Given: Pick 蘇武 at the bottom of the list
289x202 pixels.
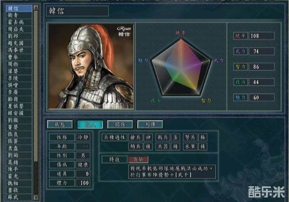Looking at the screenshot, I should 19,197.
